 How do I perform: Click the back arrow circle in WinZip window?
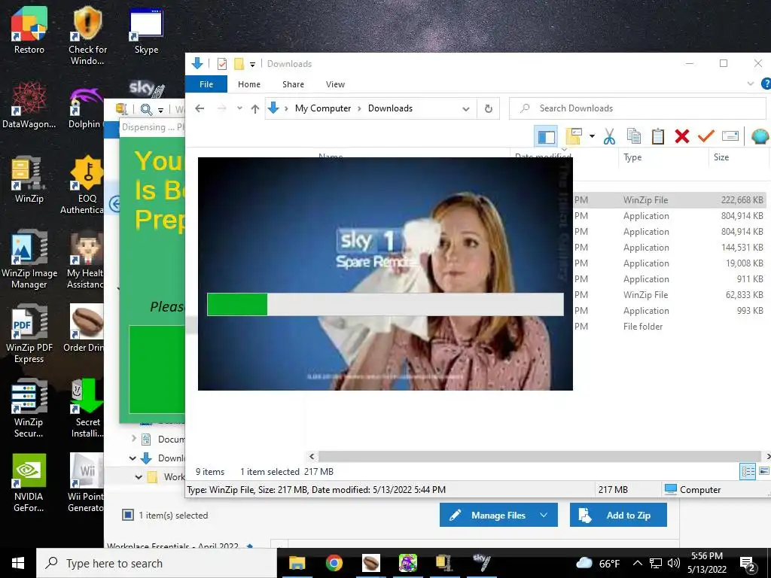tap(114, 203)
